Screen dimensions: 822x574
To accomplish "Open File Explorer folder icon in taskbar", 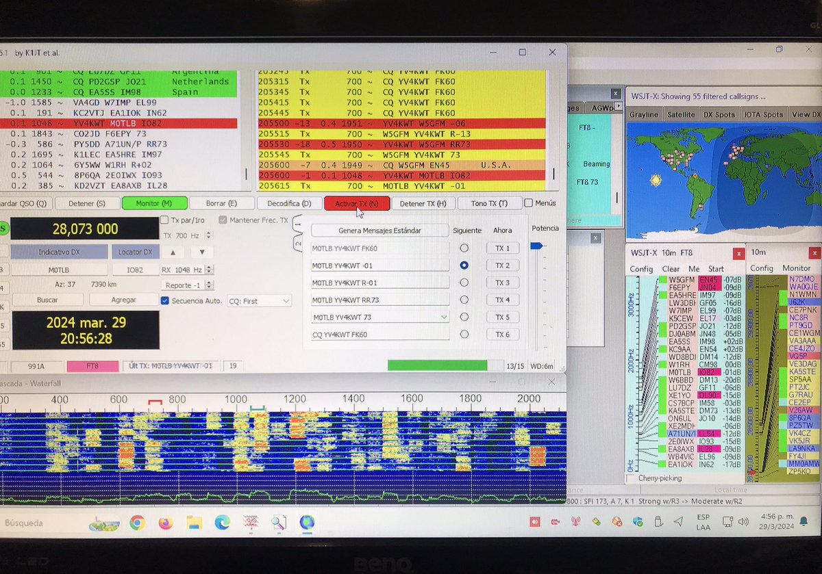I will (x=194, y=523).
